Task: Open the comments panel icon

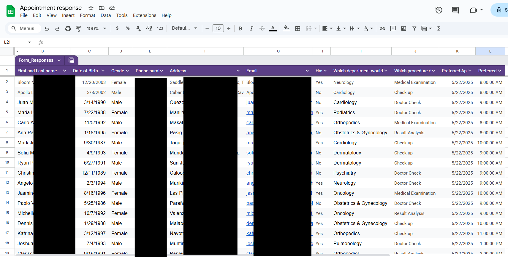Action: point(455,10)
